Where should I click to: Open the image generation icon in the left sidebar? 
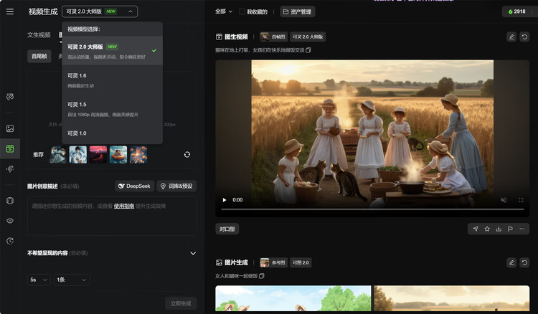tap(10, 128)
